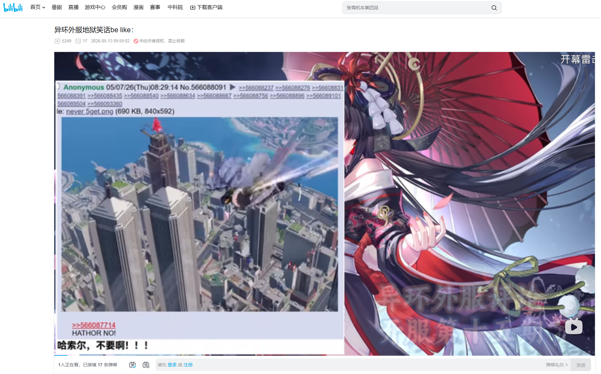Open the 漫画 navigation item
601x374 pixels.
(139, 7)
